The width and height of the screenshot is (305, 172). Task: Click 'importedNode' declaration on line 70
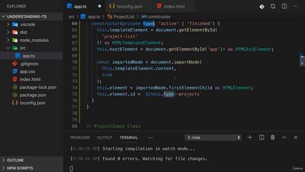pos(128,62)
